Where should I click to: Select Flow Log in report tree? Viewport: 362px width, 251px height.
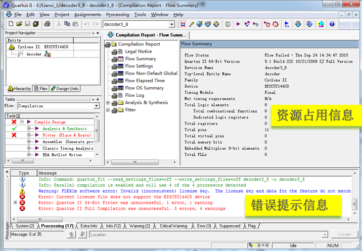(134, 95)
